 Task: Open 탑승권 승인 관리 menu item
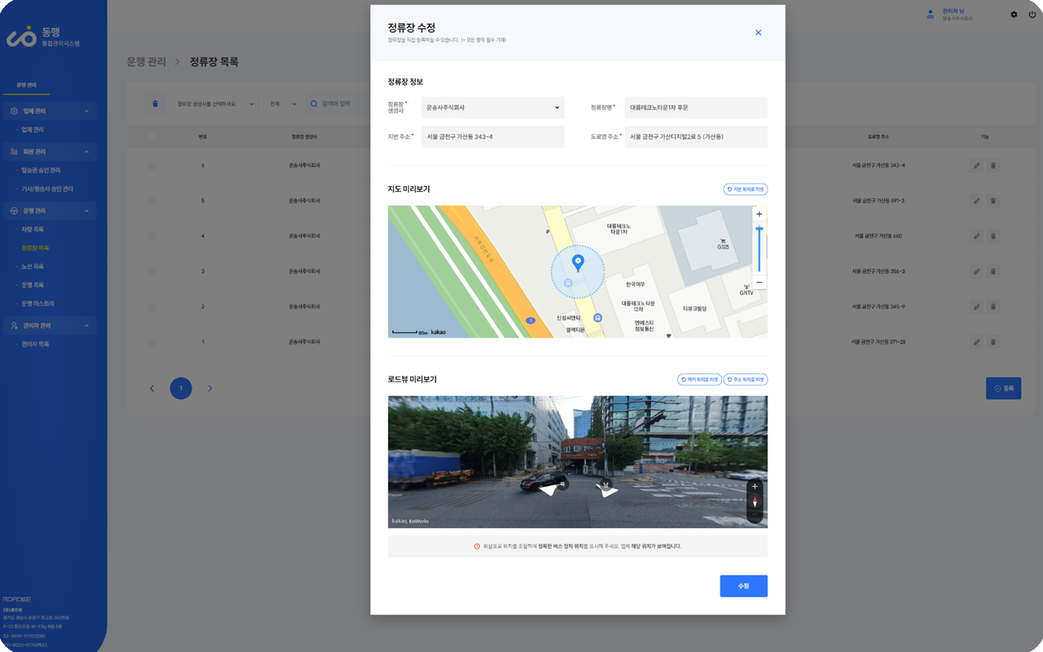[x=41, y=170]
